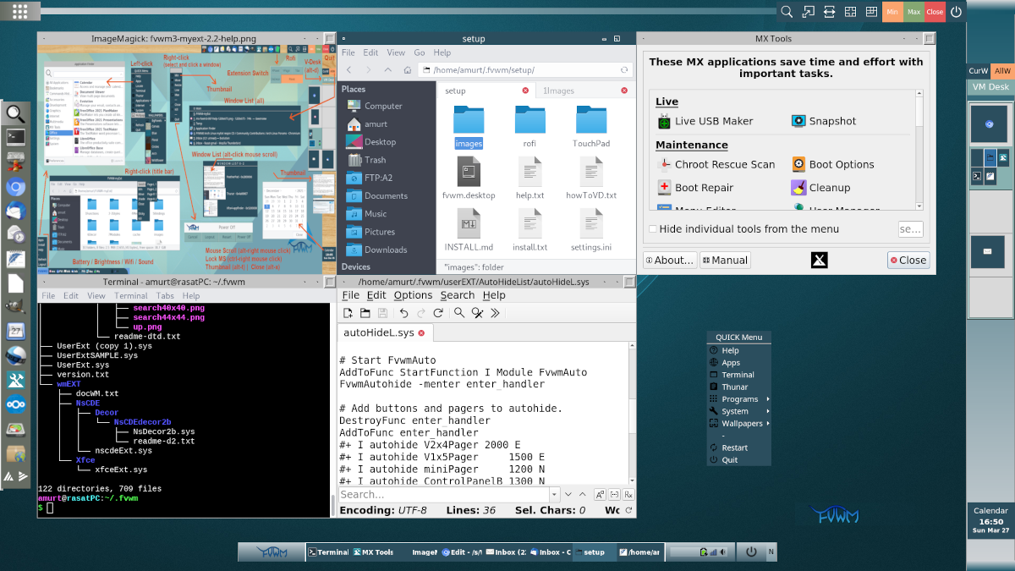This screenshot has width=1015, height=571.
Task: Expand Programs submenu in QUICK Menu
Action: (739, 399)
